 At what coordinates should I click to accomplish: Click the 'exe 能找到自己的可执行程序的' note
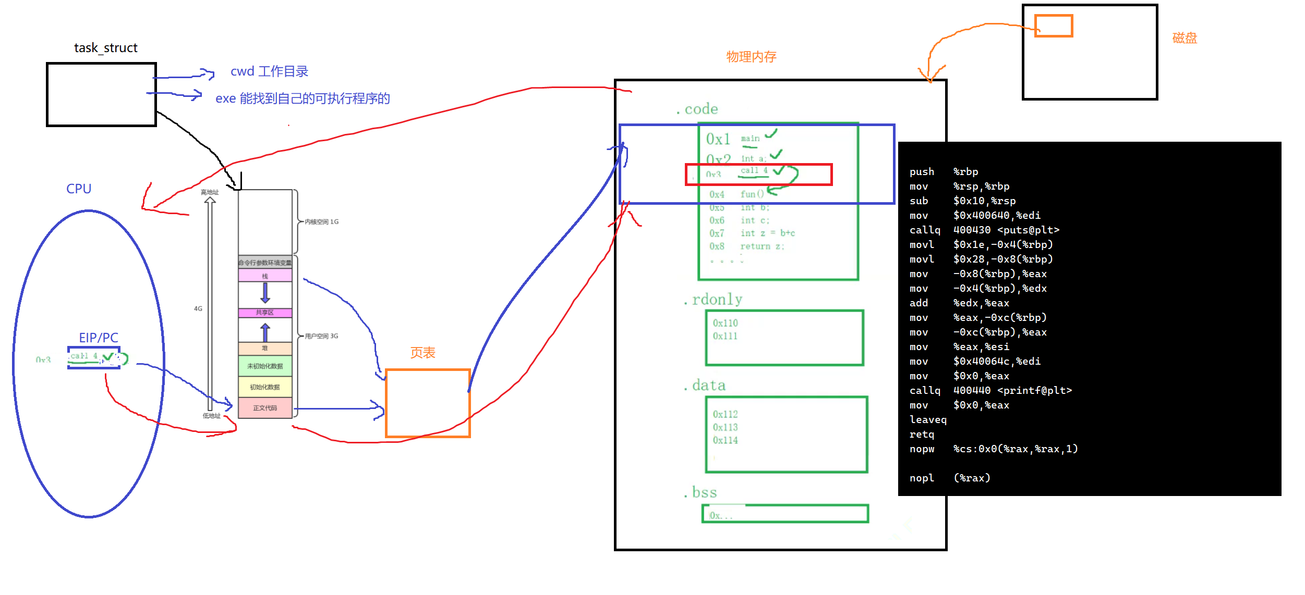pos(303,98)
